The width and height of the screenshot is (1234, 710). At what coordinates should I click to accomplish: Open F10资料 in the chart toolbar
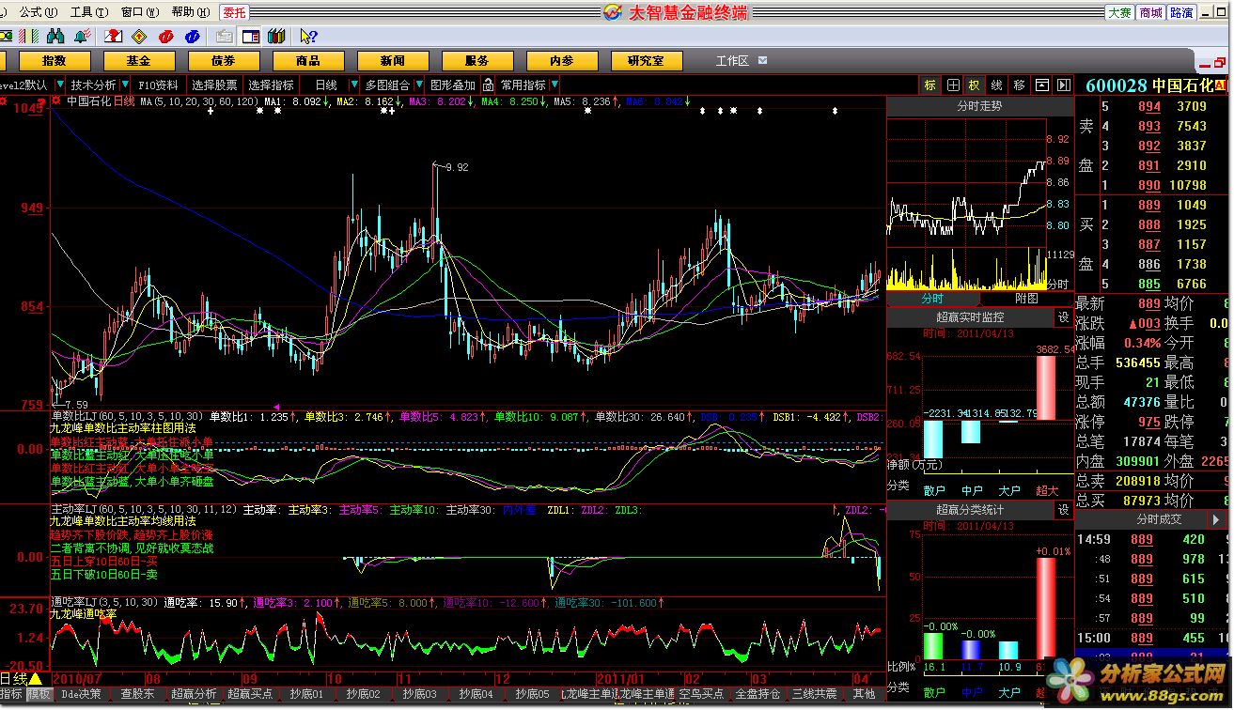click(x=158, y=85)
